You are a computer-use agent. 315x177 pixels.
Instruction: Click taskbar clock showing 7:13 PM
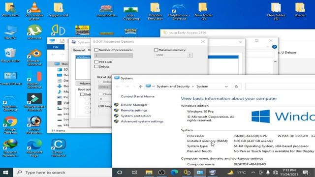pyautogui.click(x=289, y=173)
